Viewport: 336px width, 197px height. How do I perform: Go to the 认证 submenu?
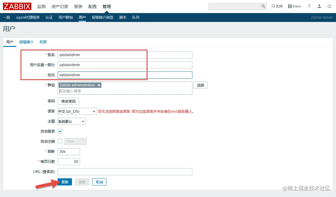click(49, 17)
